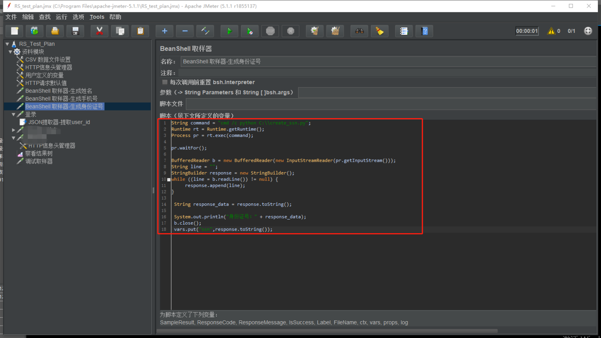Screen dimensions: 601x338
Task: Click the 名称 name input field
Action: coord(387,62)
